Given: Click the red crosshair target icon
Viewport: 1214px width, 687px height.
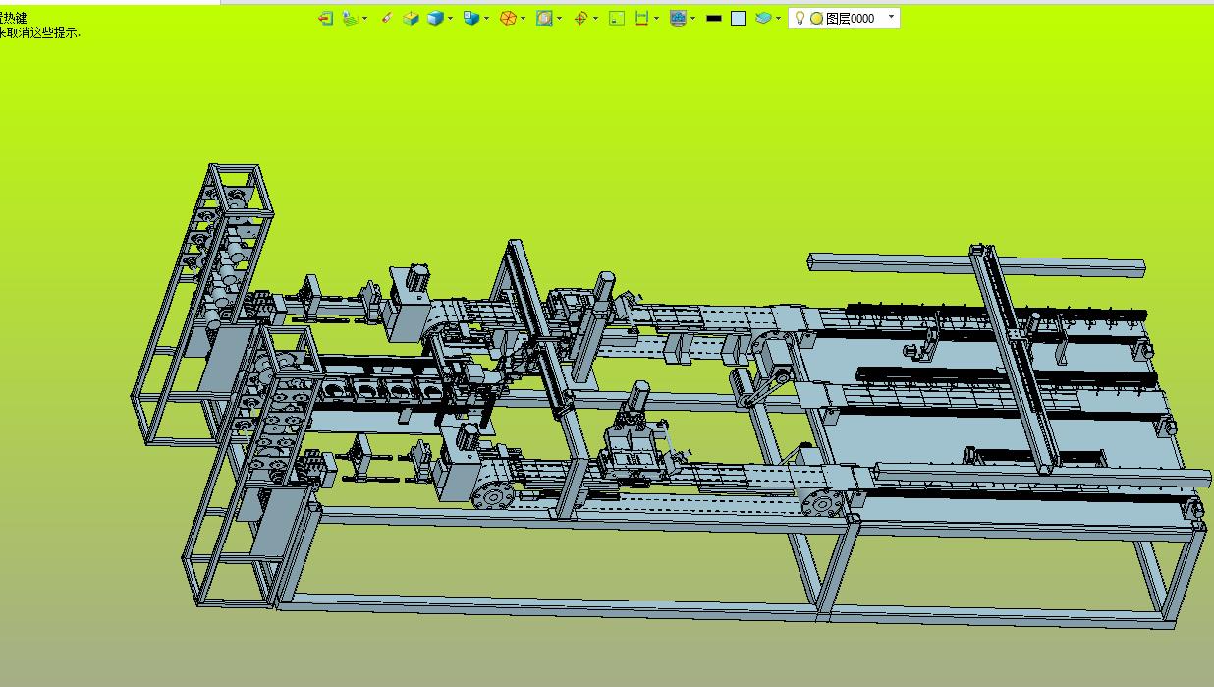Looking at the screenshot, I should tap(580, 18).
